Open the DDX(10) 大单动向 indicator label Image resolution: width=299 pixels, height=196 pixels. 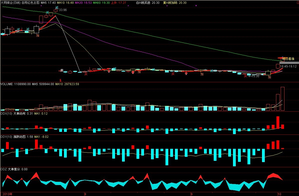13,113
